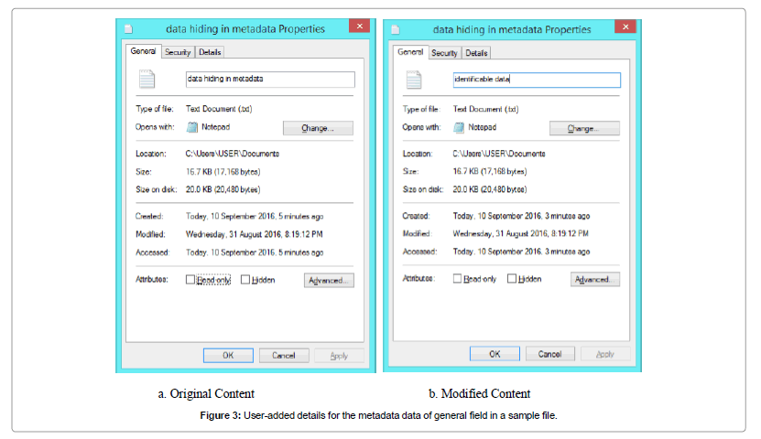
Task: Click the Notepad icon in left dialog
Action: (x=192, y=128)
